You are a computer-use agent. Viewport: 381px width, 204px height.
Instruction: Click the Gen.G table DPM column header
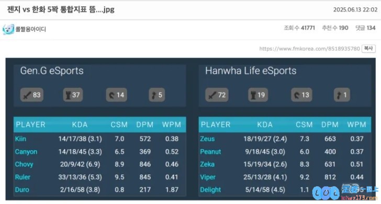pyautogui.click(x=145, y=124)
